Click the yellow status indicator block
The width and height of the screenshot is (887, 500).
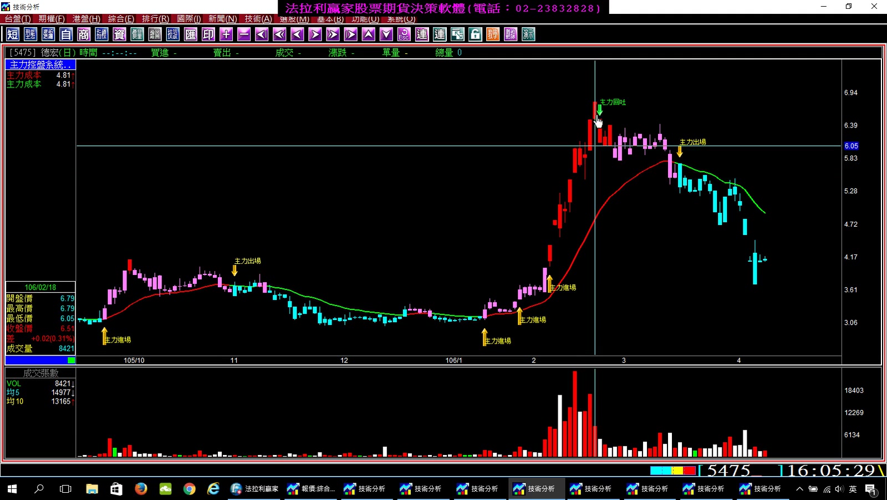(677, 471)
